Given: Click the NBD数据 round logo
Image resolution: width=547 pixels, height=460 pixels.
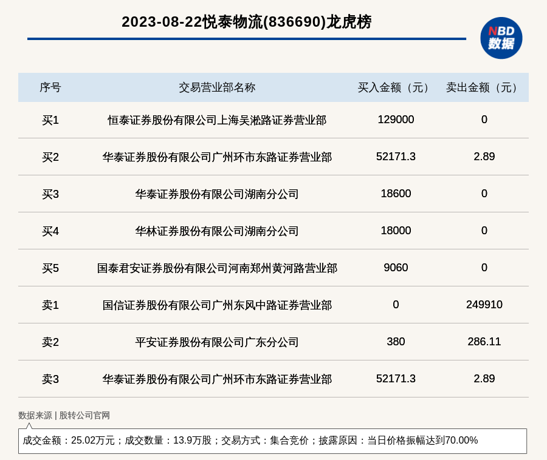Looking at the screenshot, I should point(501,38).
